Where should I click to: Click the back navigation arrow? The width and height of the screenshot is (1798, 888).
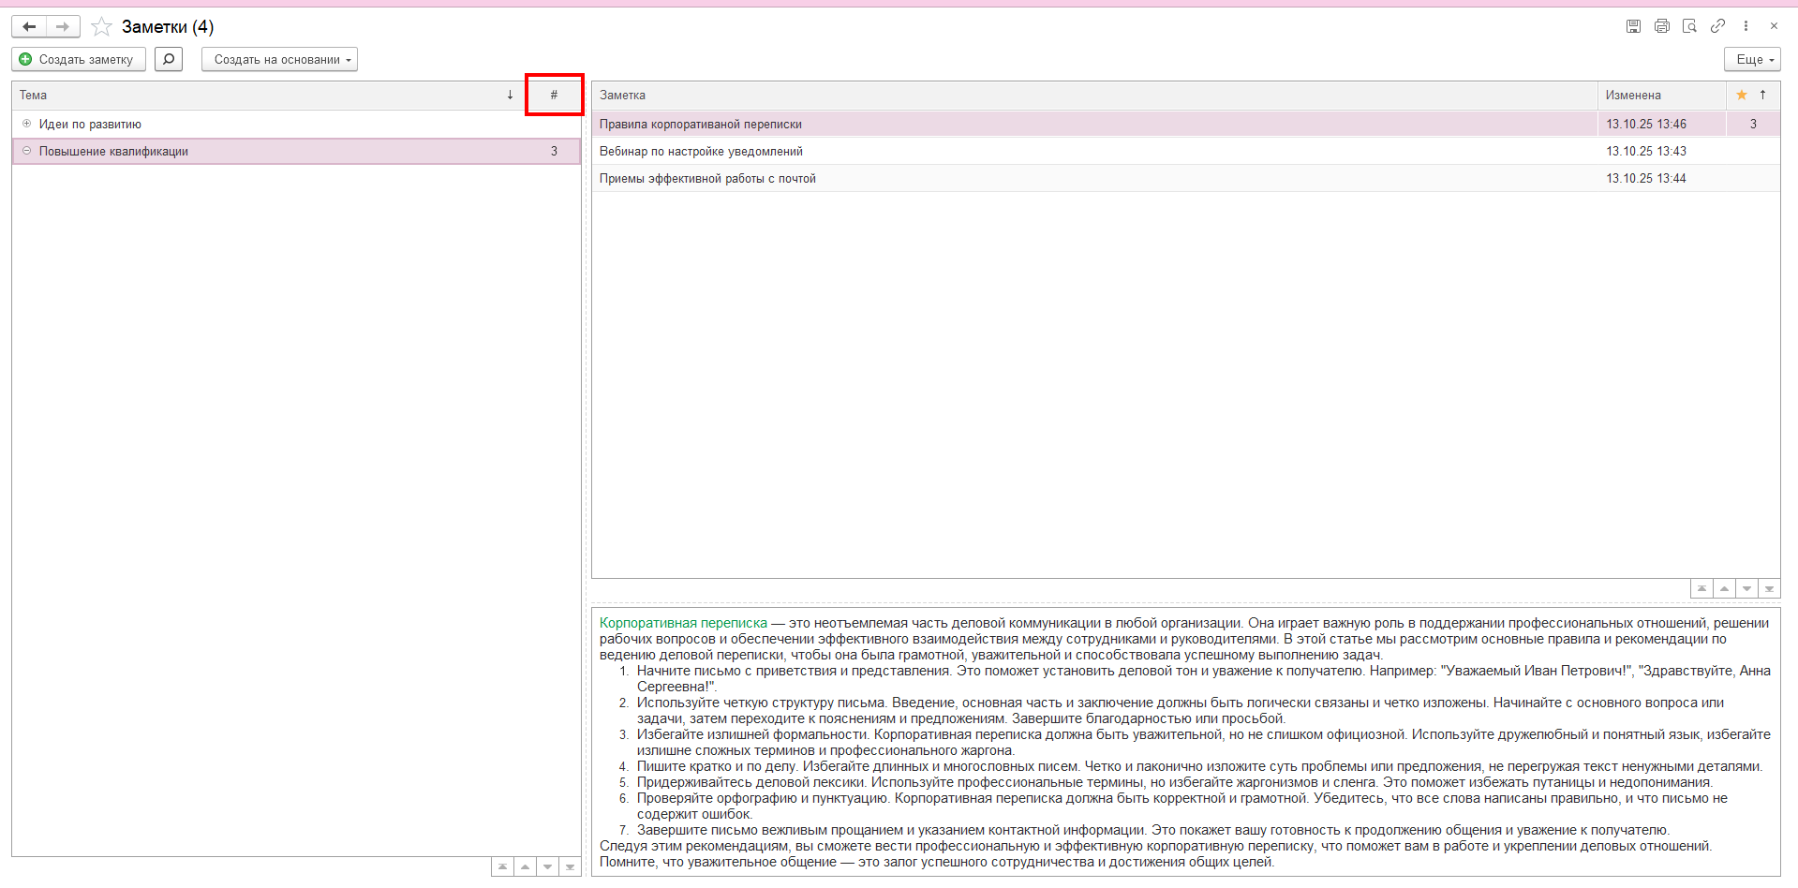29,27
